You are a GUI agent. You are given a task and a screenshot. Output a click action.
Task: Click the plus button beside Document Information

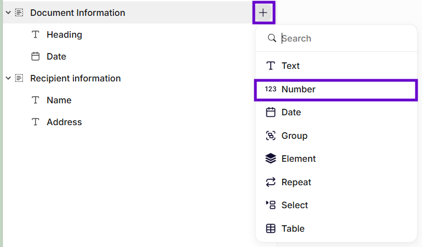coord(264,13)
